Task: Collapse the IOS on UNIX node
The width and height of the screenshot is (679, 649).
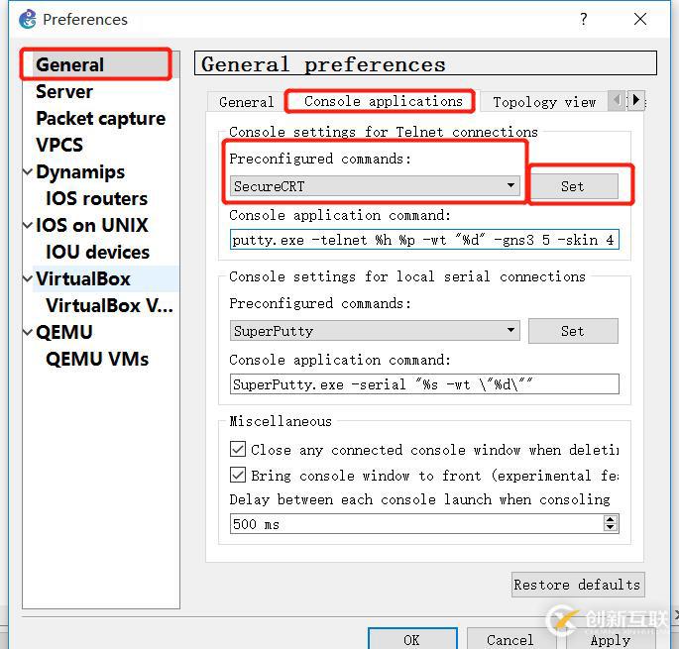Action: pos(28,226)
